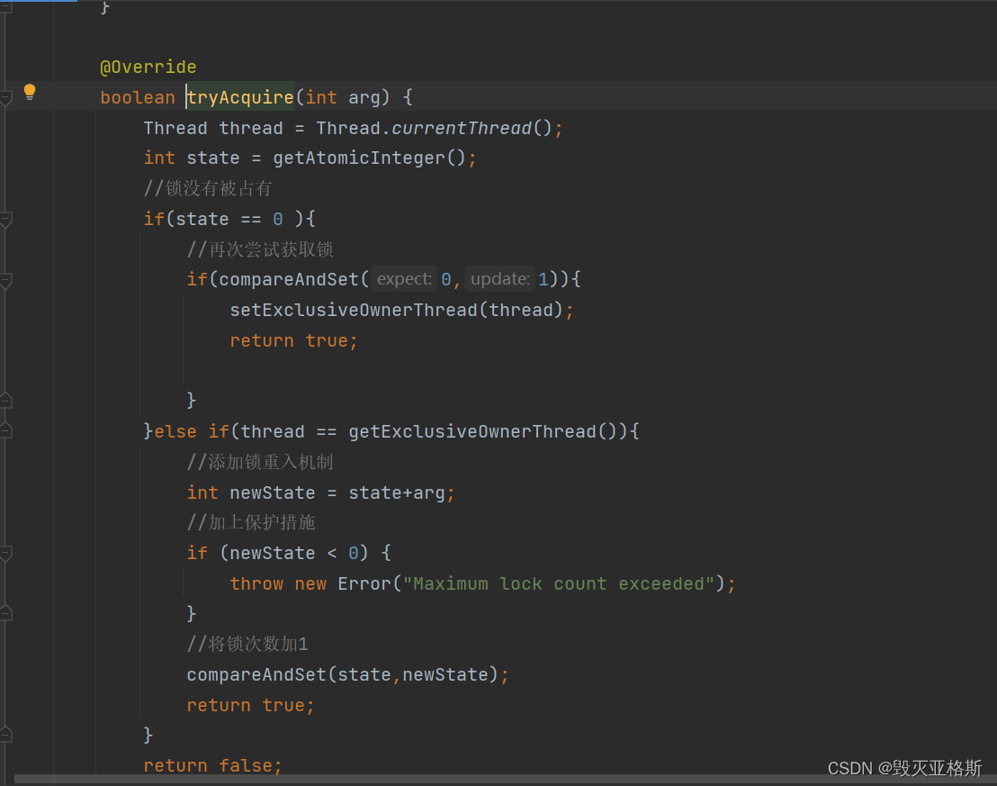This screenshot has height=786, width=997.
Task: Click currentThread() call
Action: 472,128
